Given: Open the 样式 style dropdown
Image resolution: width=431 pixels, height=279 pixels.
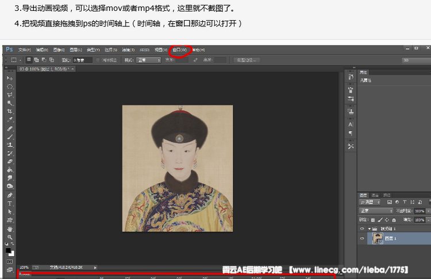Looking at the screenshot, I should tap(148, 60).
